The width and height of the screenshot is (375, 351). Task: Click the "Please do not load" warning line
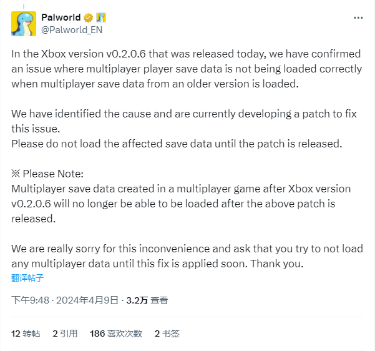tap(177, 144)
